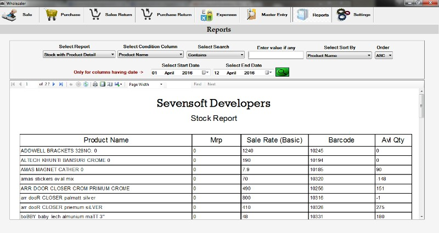The height and width of the screenshot is (233, 439).
Task: Click Sale Rate (Basic) column header
Action: click(275, 140)
